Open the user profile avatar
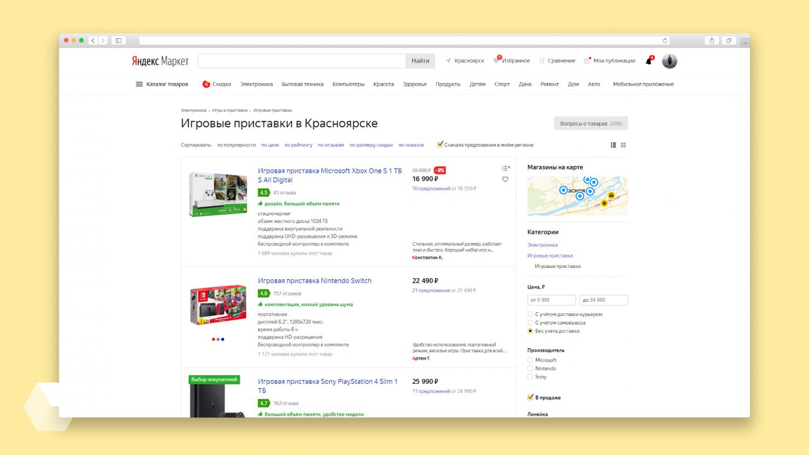 669,61
